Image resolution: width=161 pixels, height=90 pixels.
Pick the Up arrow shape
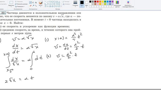click(x=59, y=4)
